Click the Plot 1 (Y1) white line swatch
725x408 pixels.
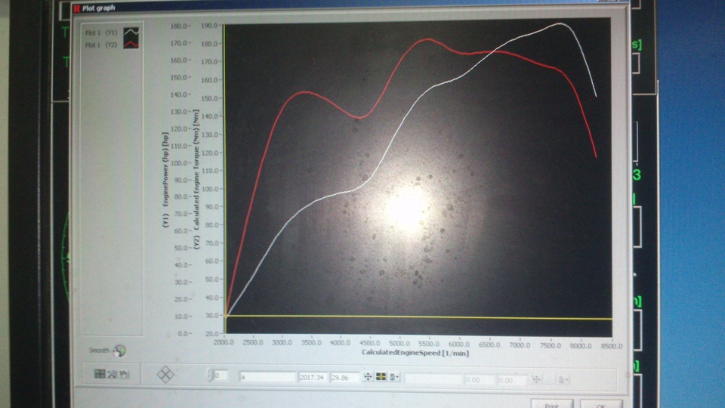131,32
